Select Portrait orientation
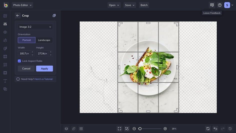The width and height of the screenshot is (236, 133). (27, 40)
